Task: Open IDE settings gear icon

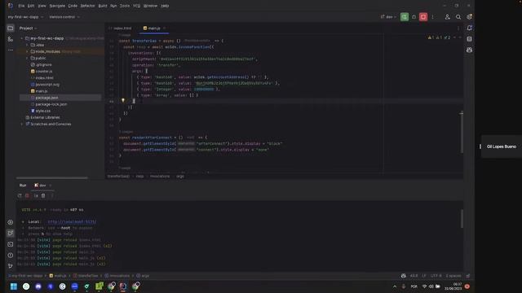Action: click(x=470, y=16)
